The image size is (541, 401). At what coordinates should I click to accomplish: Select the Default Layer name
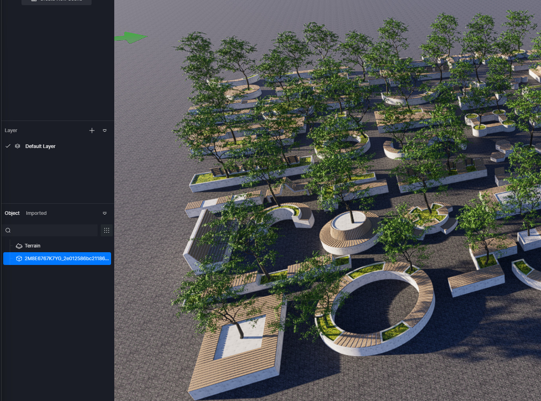[x=40, y=146]
